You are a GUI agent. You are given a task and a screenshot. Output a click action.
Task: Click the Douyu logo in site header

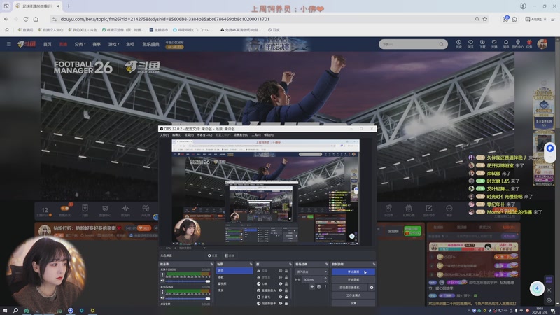click(27, 44)
